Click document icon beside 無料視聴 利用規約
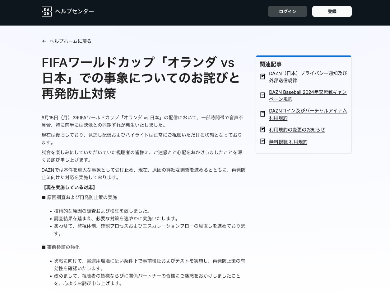390x297 pixels. pyautogui.click(x=262, y=141)
